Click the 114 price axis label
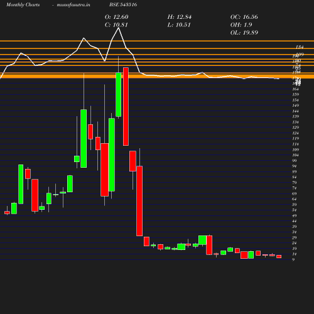The image size is (314, 314). [295, 144]
